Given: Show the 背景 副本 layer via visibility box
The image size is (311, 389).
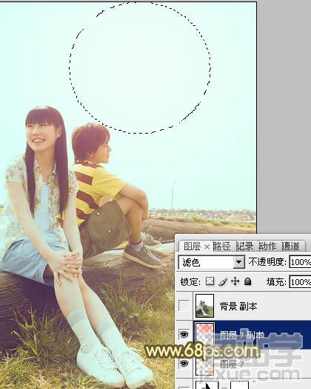Looking at the screenshot, I should [x=184, y=306].
